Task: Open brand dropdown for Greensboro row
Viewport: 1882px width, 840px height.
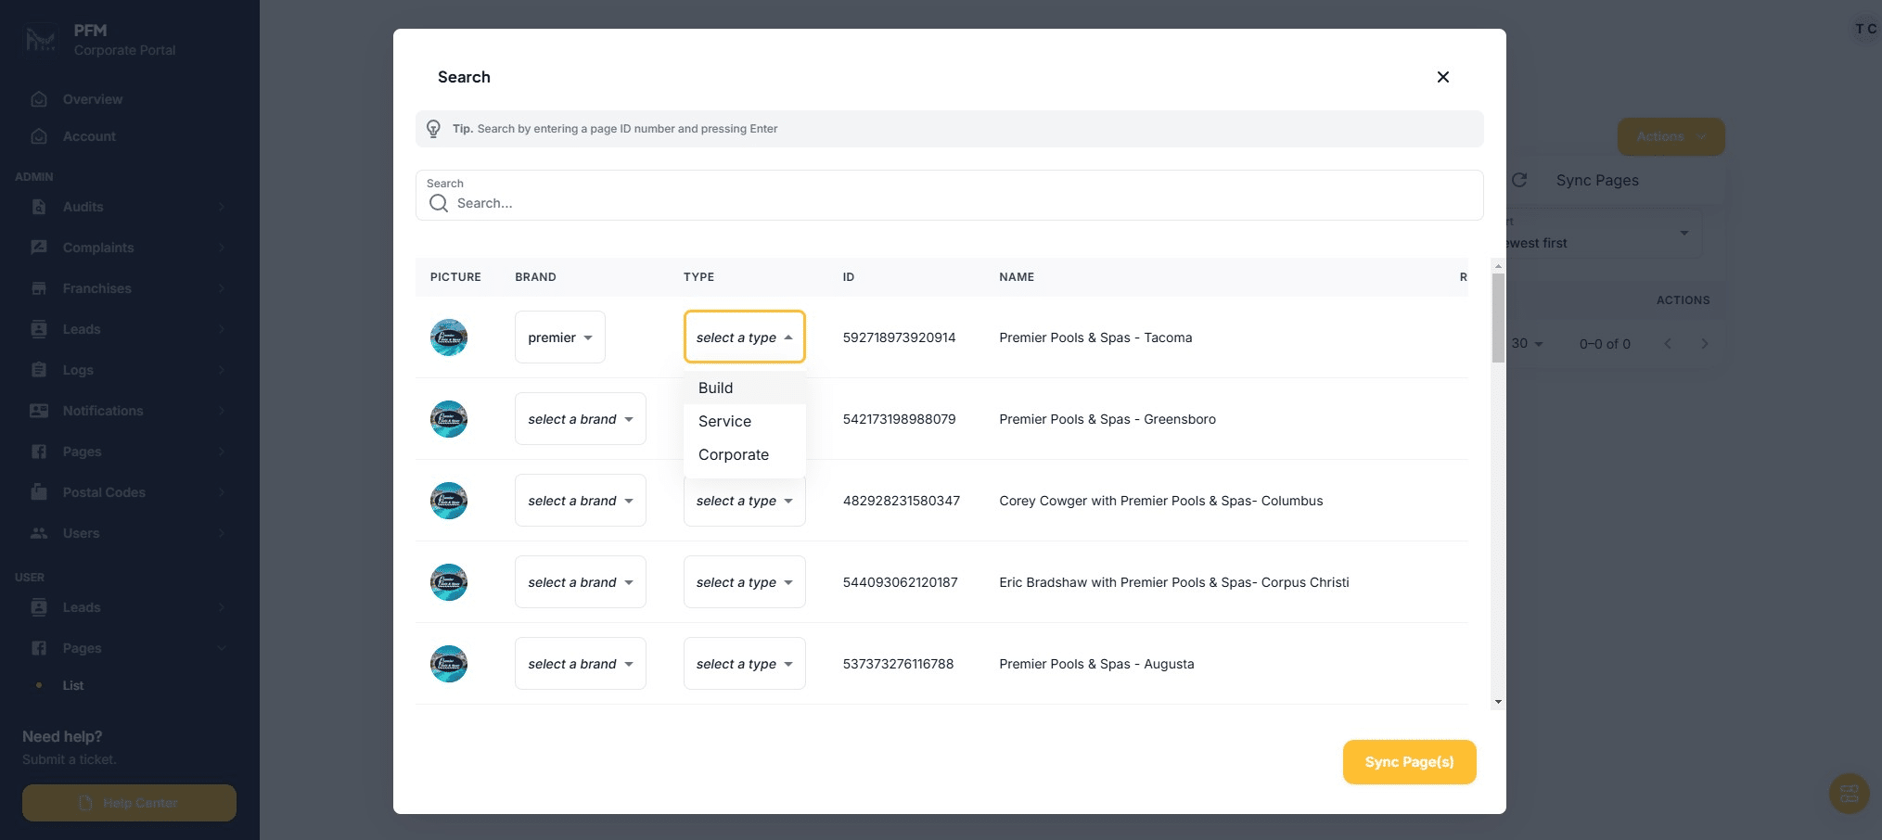Action: click(x=580, y=419)
